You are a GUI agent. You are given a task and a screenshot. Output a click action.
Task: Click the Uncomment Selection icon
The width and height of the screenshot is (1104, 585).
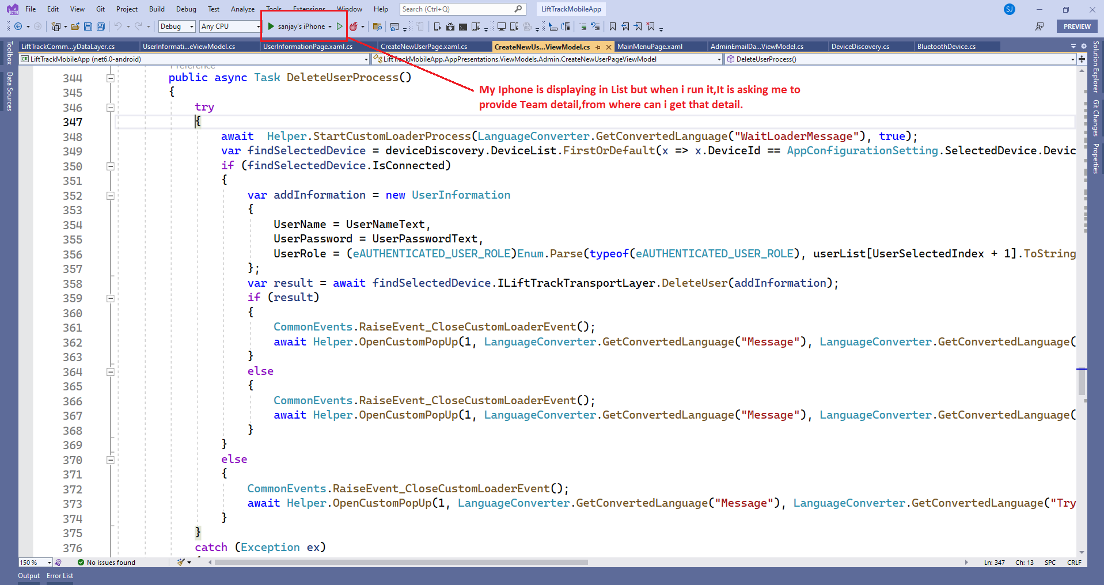pos(595,26)
